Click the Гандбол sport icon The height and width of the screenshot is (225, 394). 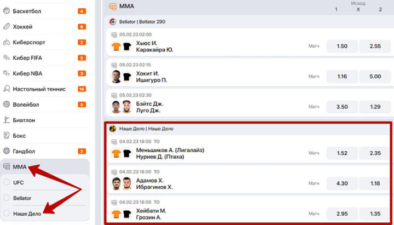[x=7, y=151]
